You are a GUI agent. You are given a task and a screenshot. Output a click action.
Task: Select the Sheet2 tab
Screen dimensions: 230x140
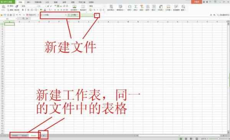click(x=25, y=136)
